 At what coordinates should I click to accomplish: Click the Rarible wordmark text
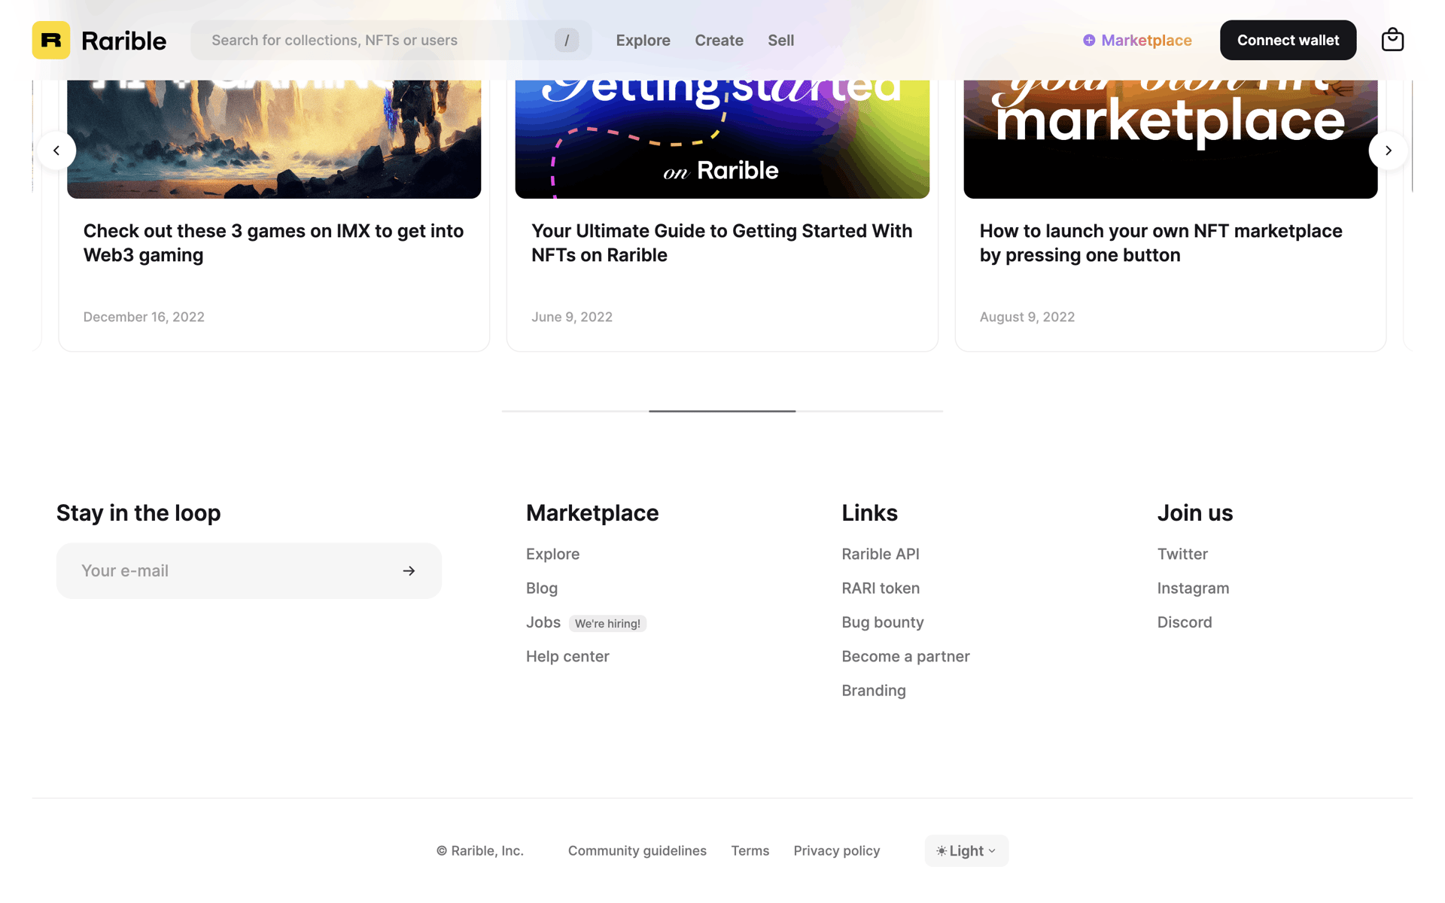click(x=123, y=41)
